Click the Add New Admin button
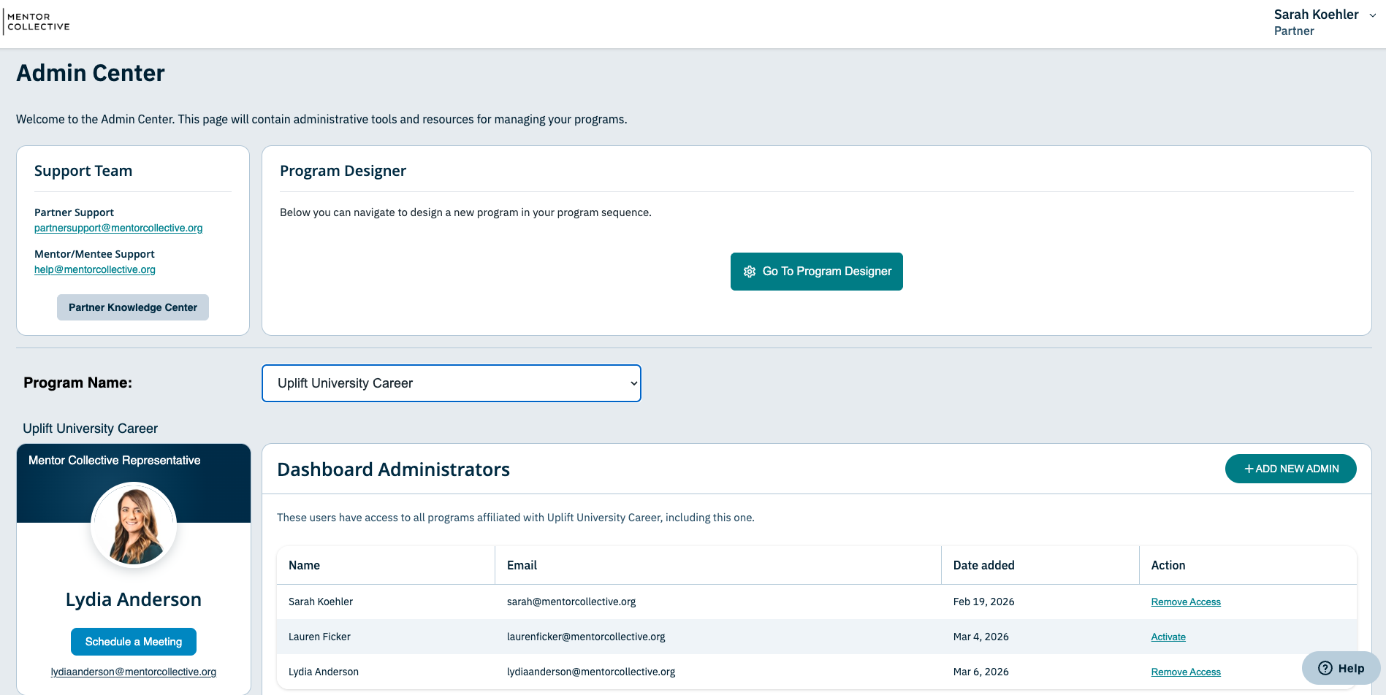 (x=1291, y=469)
